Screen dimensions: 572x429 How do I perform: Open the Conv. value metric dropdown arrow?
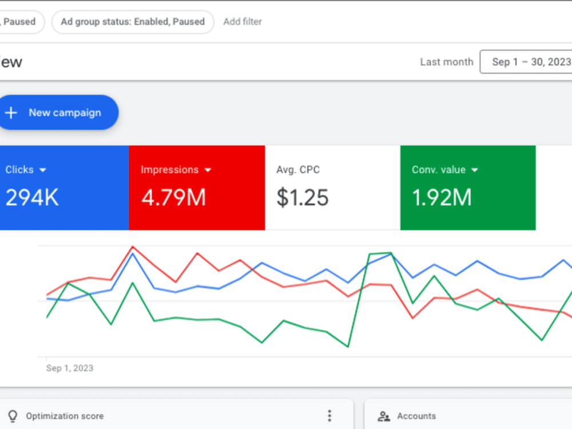click(x=475, y=170)
